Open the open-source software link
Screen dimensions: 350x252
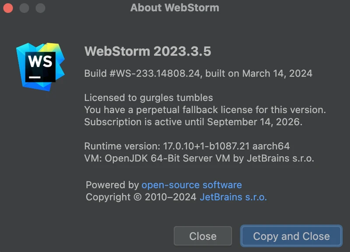pyautogui.click(x=191, y=185)
